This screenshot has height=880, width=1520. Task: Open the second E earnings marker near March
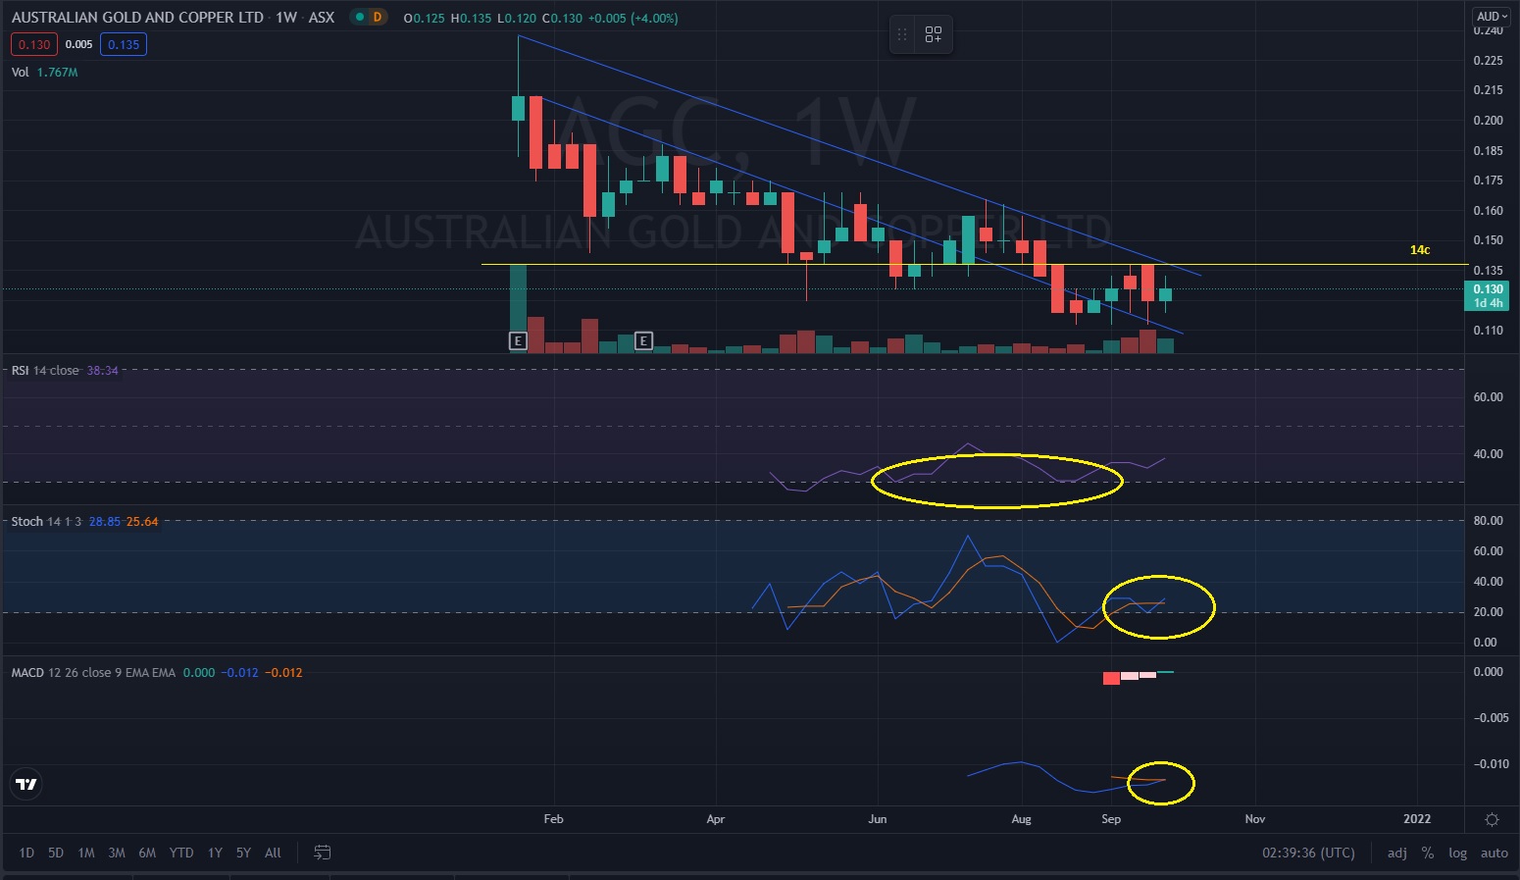coord(643,341)
